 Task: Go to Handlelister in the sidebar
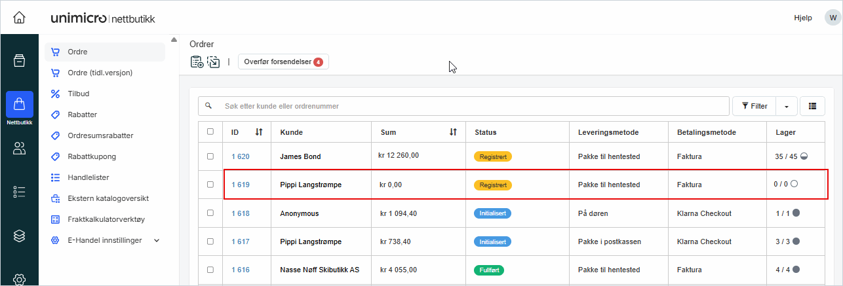[88, 177]
